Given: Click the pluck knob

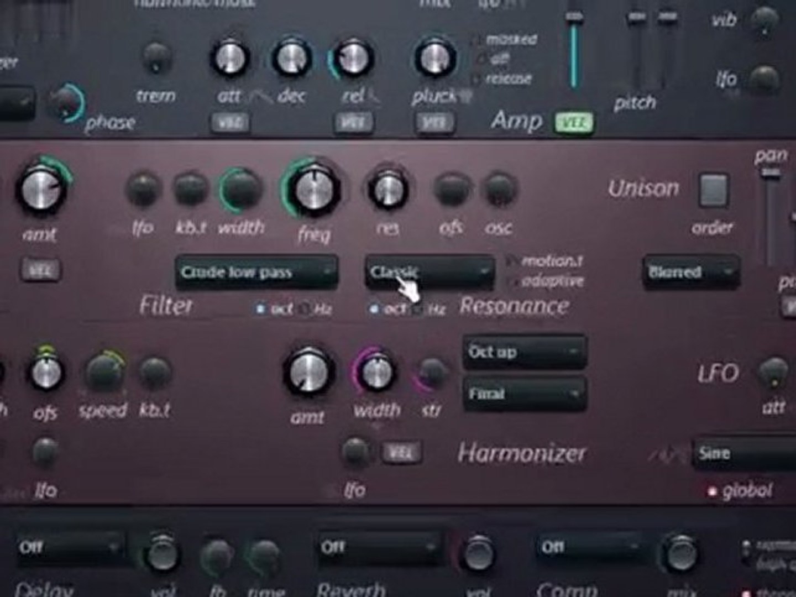Looking at the screenshot, I should (434, 57).
